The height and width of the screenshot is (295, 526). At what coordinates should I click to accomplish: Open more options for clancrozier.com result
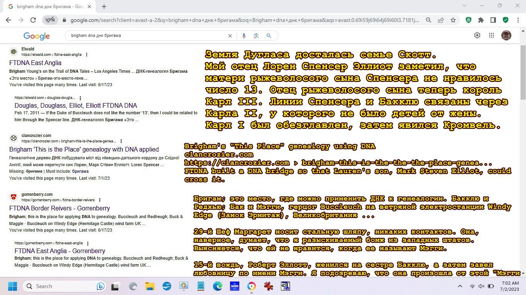click(121, 141)
